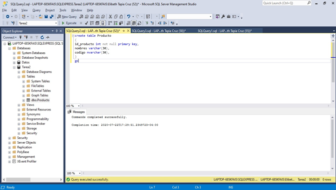Click the Uncomment selected lines icon

[152, 23]
